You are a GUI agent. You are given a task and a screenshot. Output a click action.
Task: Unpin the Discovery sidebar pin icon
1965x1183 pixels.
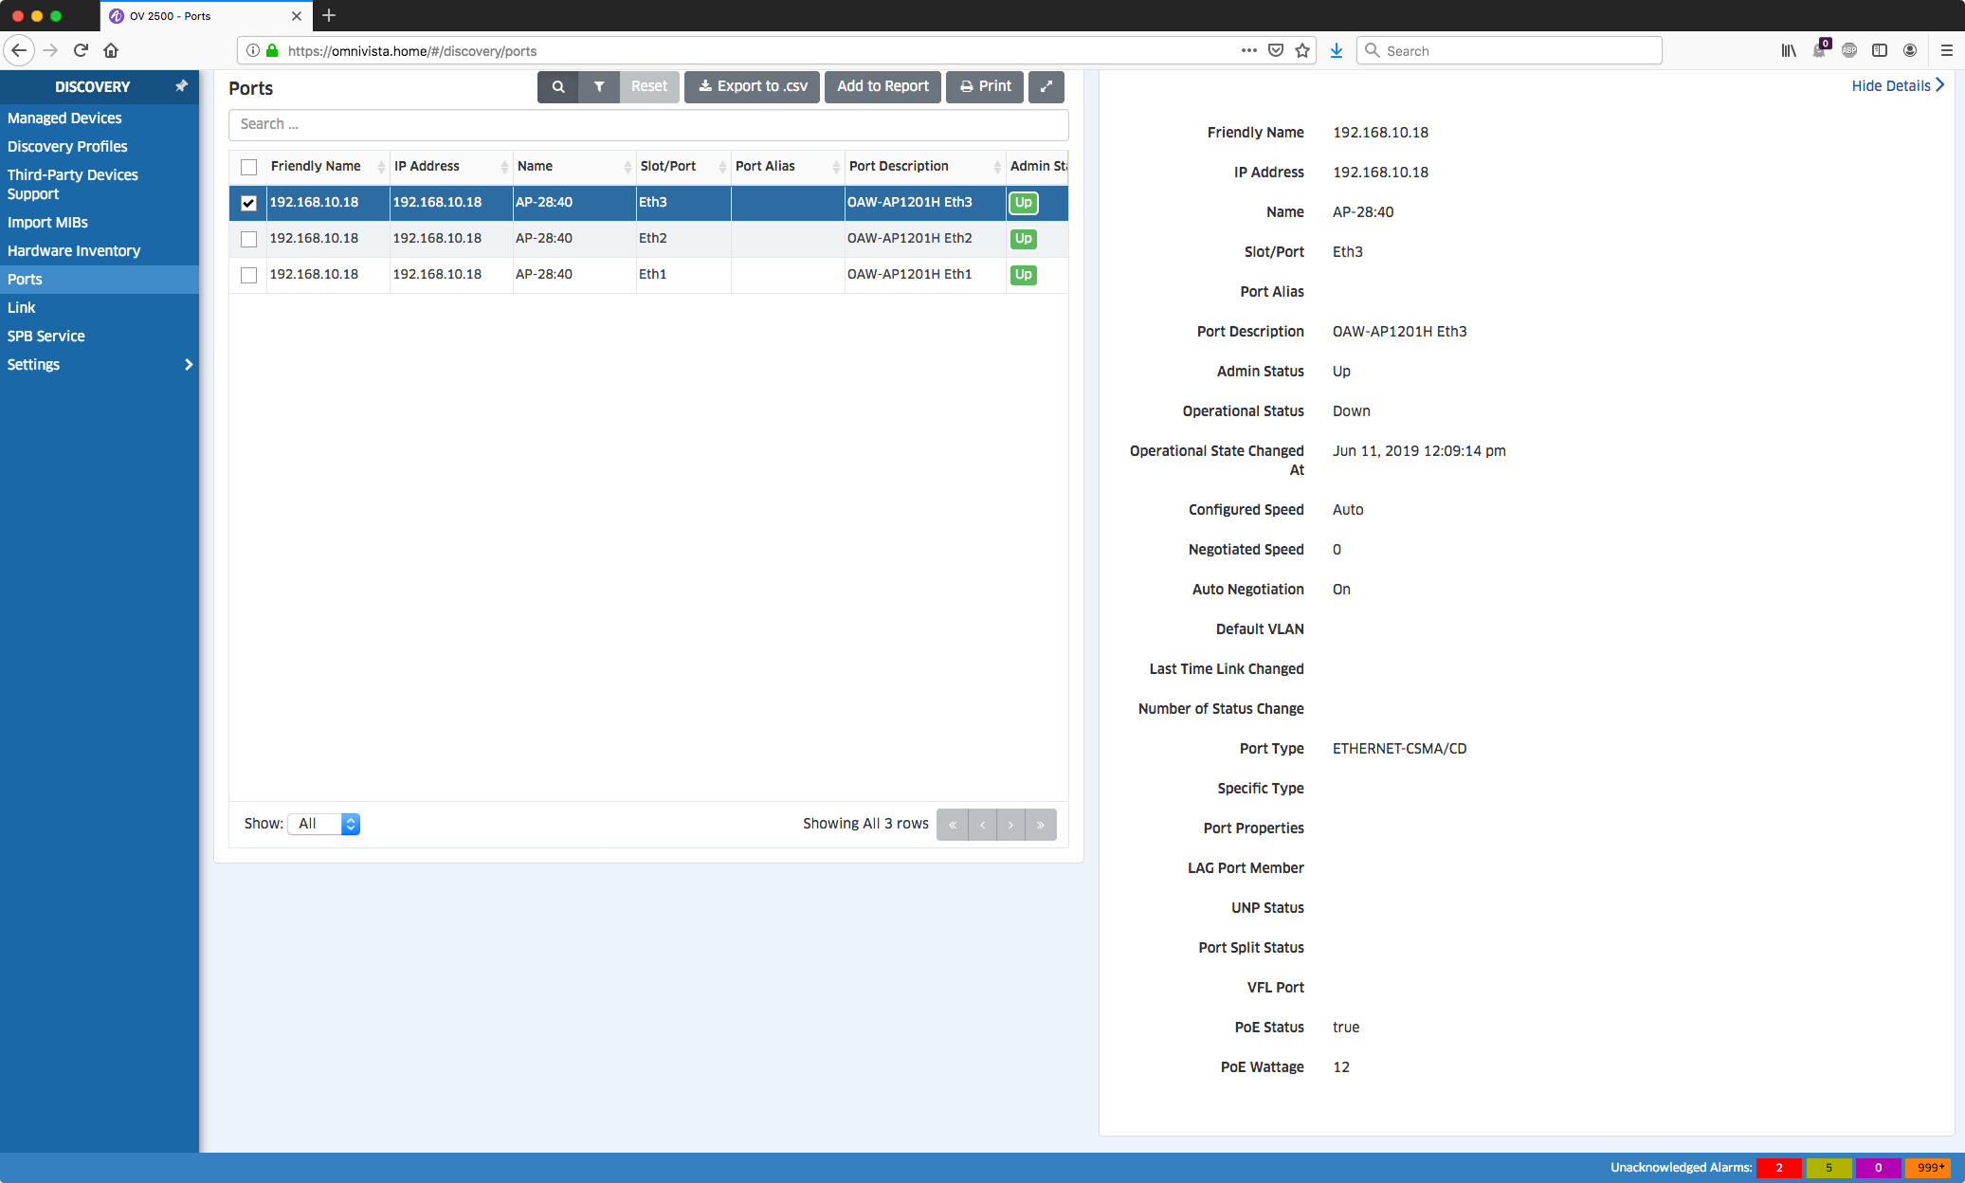pos(181,86)
